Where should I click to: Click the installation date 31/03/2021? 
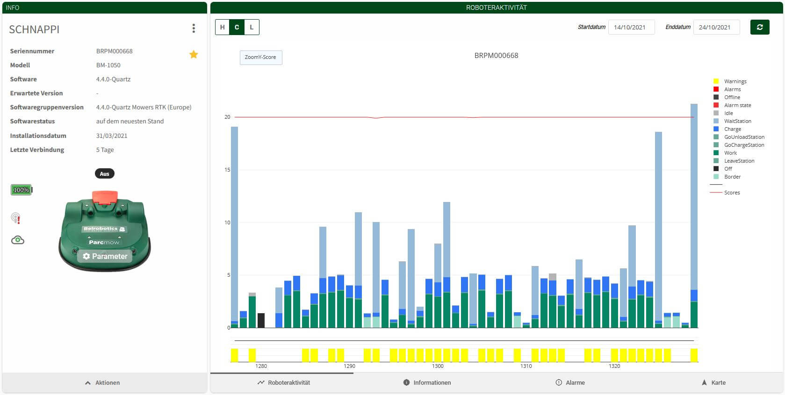point(112,136)
